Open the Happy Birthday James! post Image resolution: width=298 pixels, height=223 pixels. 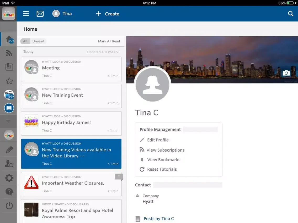point(71,124)
